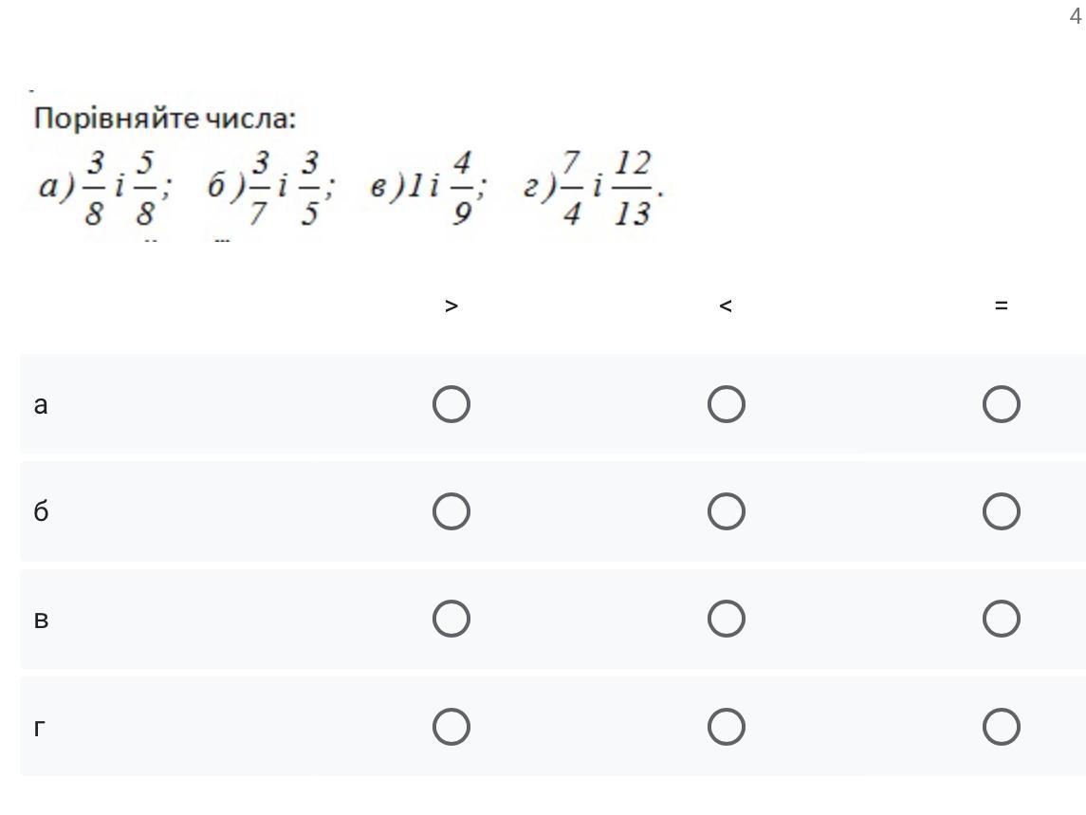Click the row label 'в'
1086x815 pixels.
click(x=41, y=620)
